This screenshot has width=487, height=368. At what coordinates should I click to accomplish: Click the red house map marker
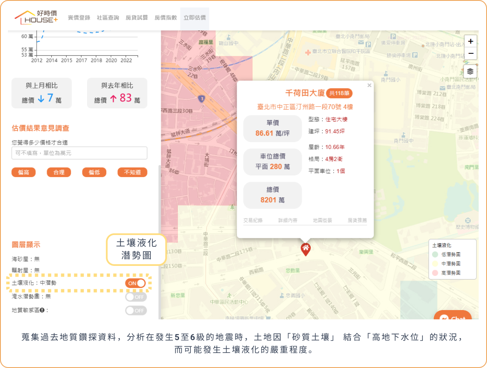point(305,249)
